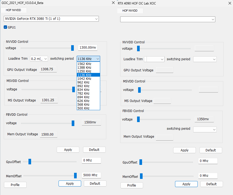The height and width of the screenshot is (195, 233).
Task: Click Apply below the left MemOffset slider
Action: coord(70,183)
